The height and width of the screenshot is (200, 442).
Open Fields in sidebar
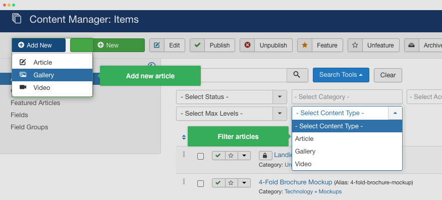click(19, 115)
